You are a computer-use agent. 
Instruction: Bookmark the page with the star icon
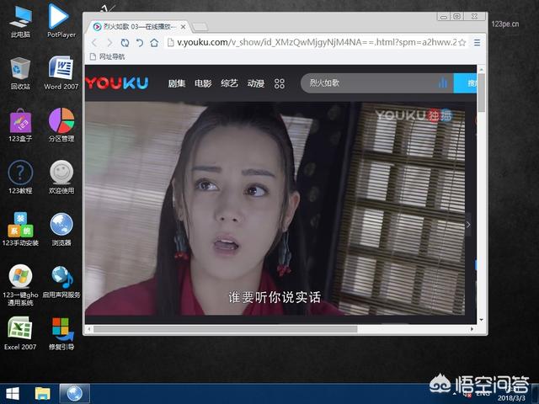pyautogui.click(x=462, y=43)
